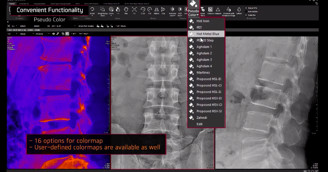Choose Hot Iron colormap
This screenshot has height=172, width=328.
tap(206, 21)
